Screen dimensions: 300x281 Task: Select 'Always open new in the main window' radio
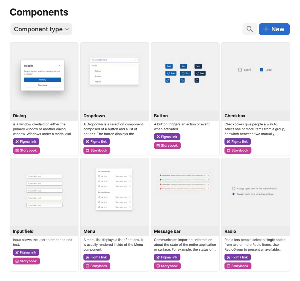[x=233, y=189]
